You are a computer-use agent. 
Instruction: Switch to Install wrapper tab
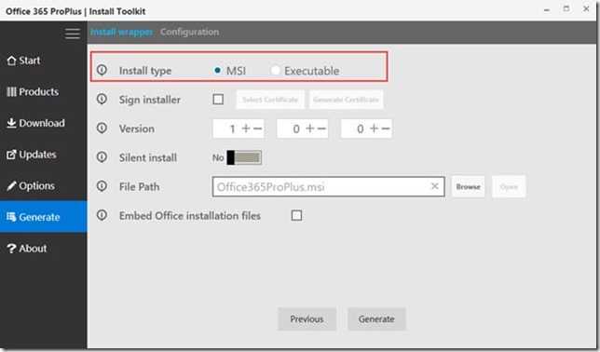(121, 33)
